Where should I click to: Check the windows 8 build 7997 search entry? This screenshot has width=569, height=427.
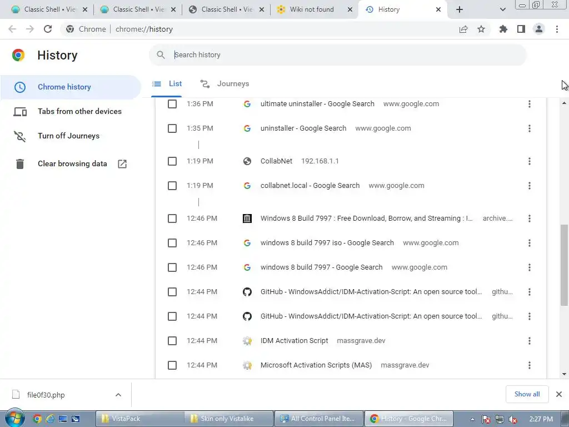[x=172, y=267]
